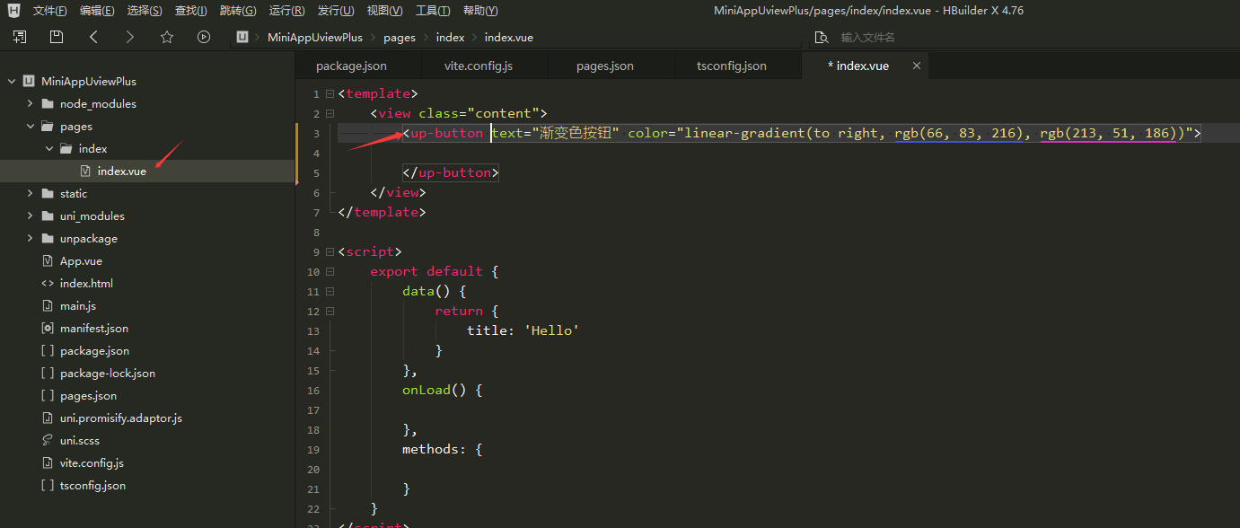The image size is (1240, 528).
Task: Click the main.js file icon
Action: (x=48, y=305)
